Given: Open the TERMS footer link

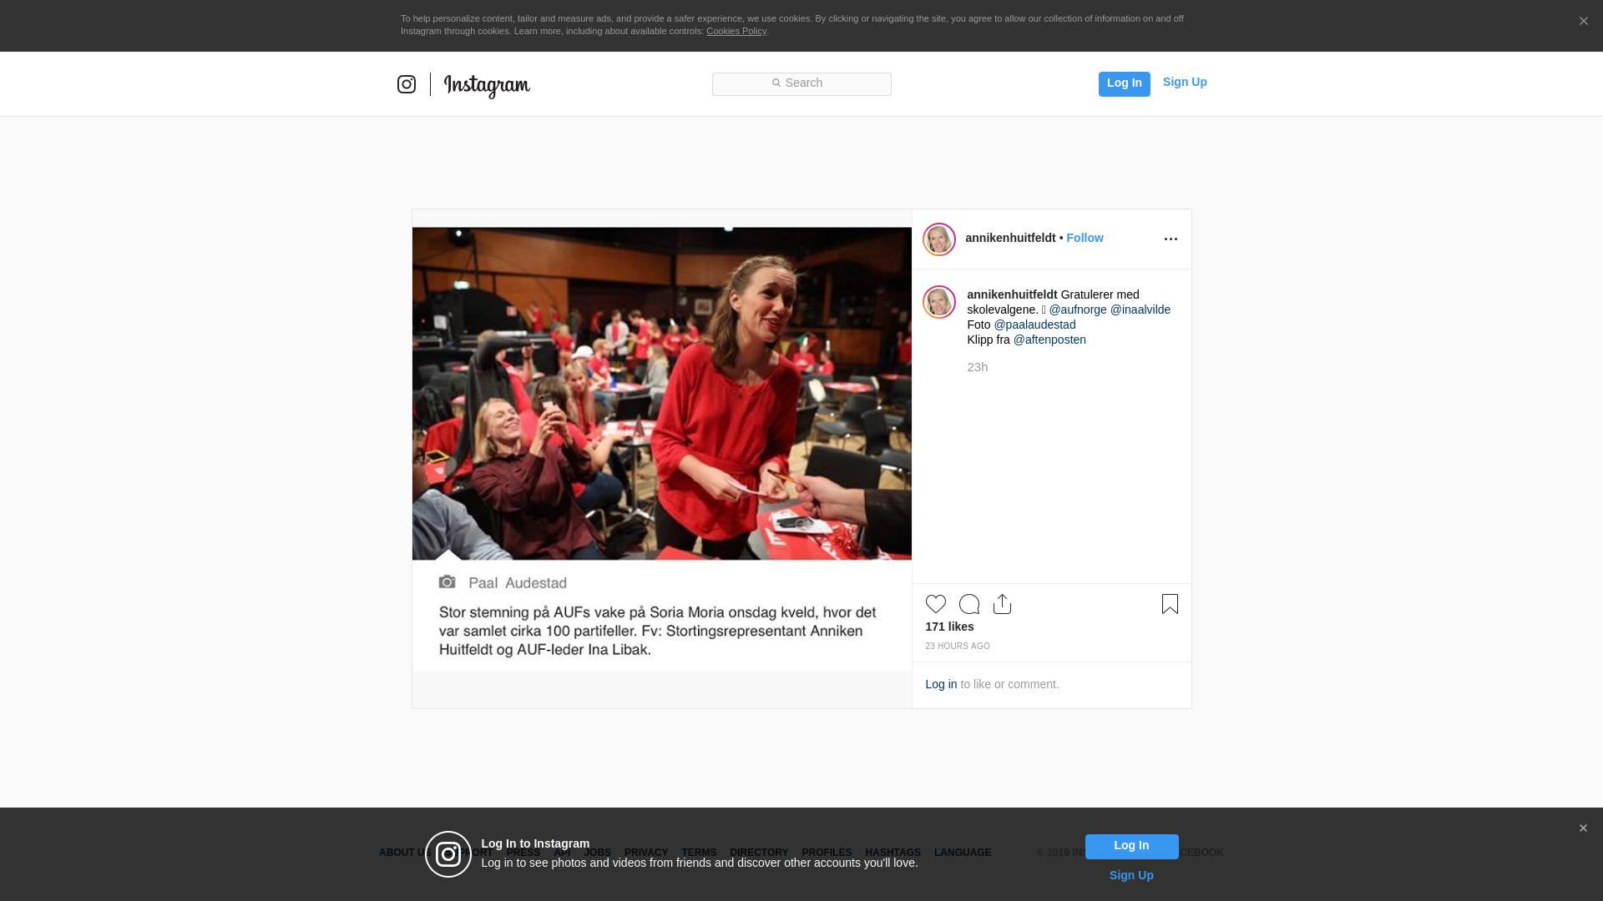Looking at the screenshot, I should pos(699,853).
